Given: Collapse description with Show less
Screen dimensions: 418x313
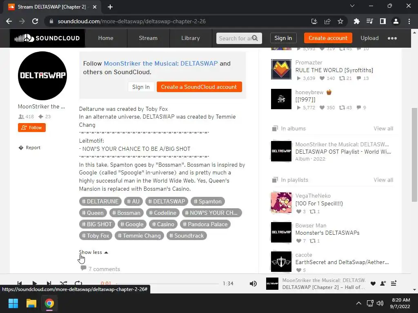Looking at the screenshot, I should pyautogui.click(x=93, y=252).
